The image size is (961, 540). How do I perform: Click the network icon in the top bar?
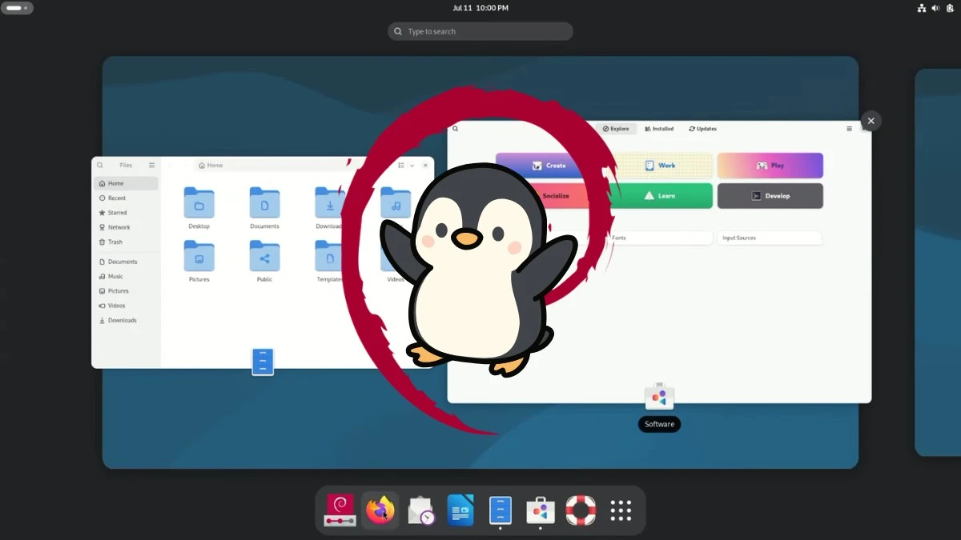pyautogui.click(x=922, y=8)
